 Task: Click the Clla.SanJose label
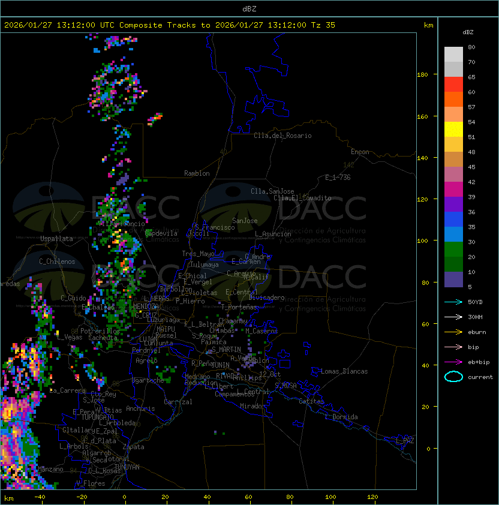pos(272,192)
